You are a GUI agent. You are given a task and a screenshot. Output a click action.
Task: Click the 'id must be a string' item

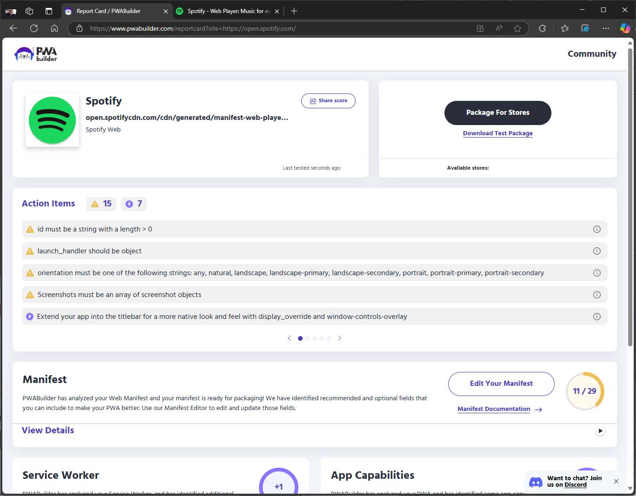[315, 229]
